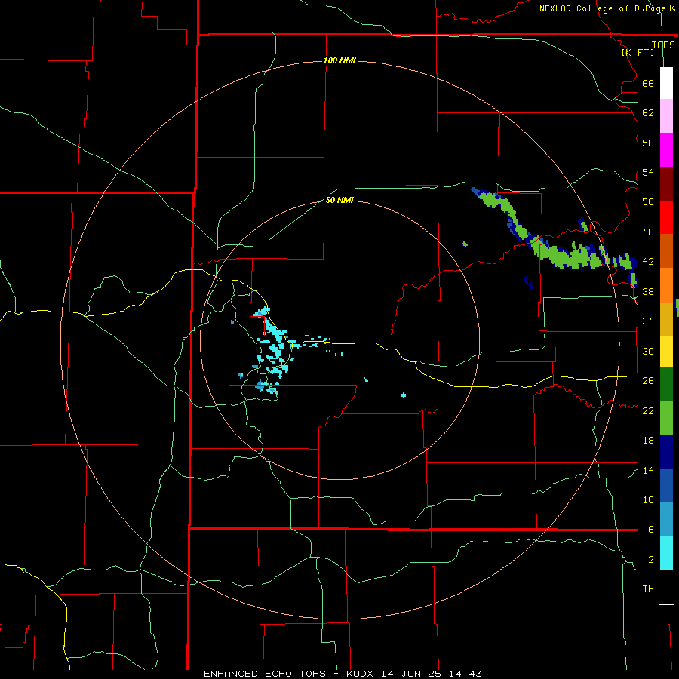Click the "ENHANCED ECHO TOPS" caption text
Image resolution: width=679 pixels, height=679 pixels.
[265, 674]
